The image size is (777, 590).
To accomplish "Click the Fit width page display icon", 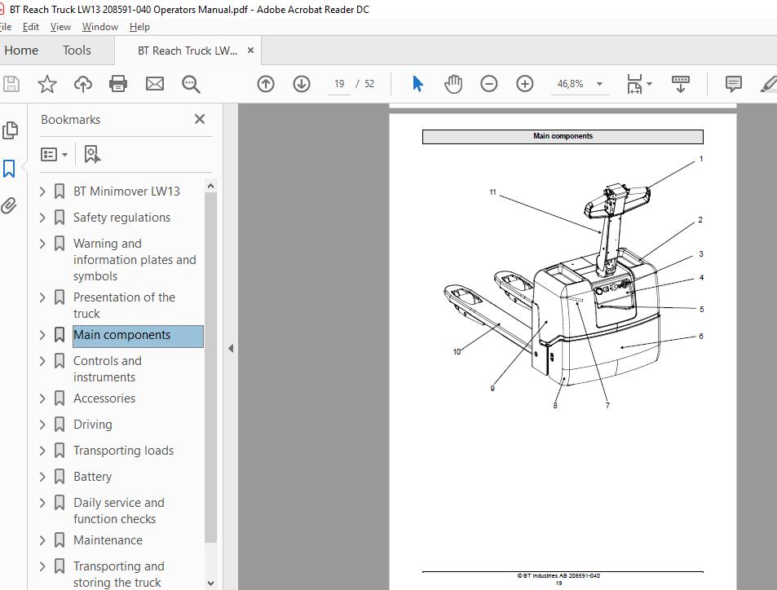I will [634, 84].
